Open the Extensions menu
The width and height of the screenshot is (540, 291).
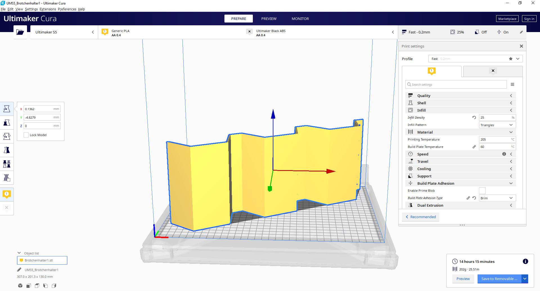(48, 9)
